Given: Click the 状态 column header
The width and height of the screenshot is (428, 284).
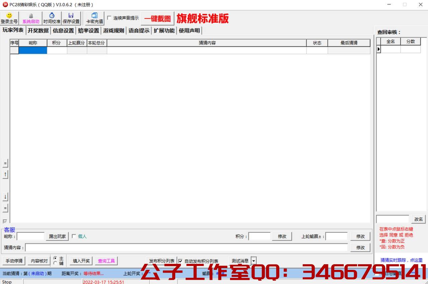Looking at the screenshot, I should click(317, 43).
